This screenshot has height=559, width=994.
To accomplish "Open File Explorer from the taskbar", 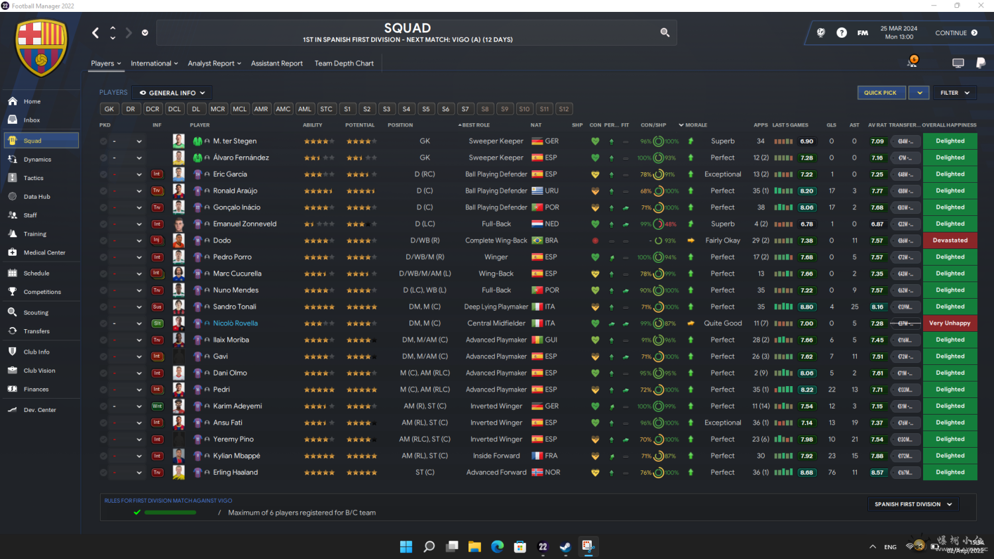I will click(x=474, y=546).
